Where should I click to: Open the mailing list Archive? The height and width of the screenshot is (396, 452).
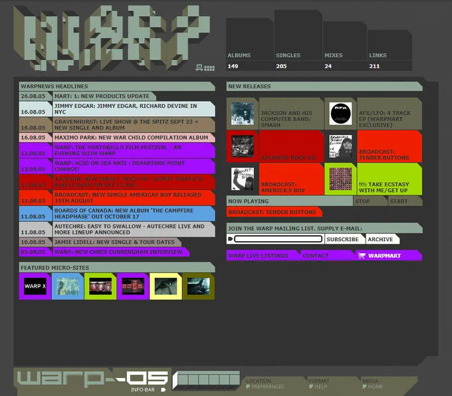pyautogui.click(x=382, y=239)
